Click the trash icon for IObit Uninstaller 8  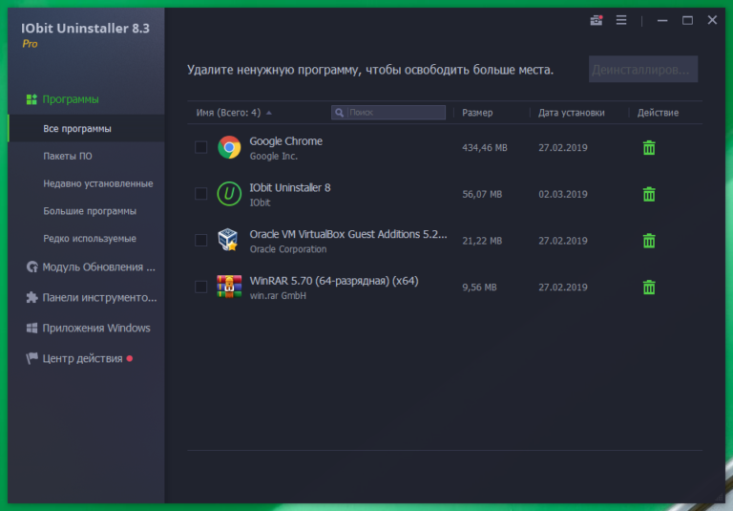(649, 194)
